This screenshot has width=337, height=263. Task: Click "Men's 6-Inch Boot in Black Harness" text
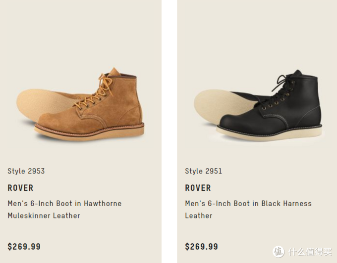(248, 203)
